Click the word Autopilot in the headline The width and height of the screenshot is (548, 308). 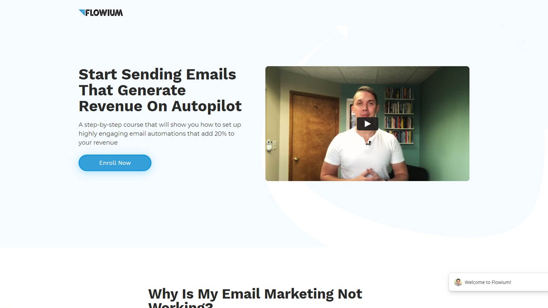[x=207, y=106]
